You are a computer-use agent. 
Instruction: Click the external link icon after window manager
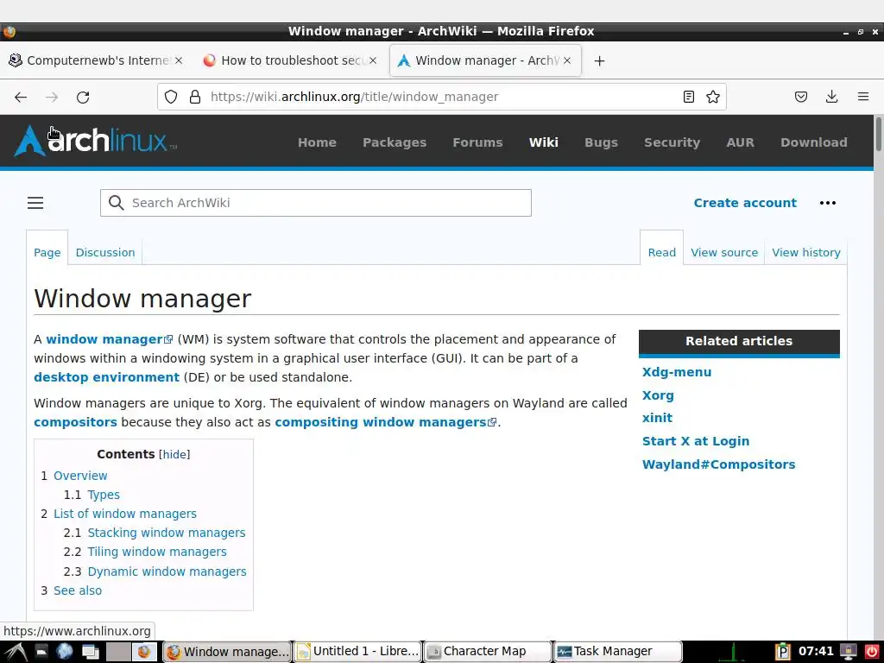(168, 339)
